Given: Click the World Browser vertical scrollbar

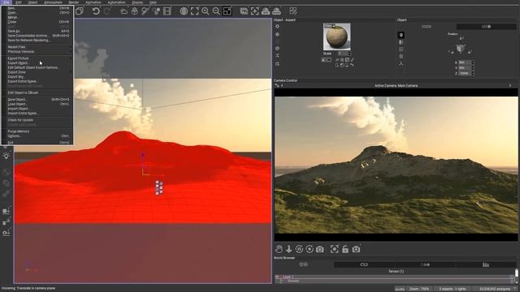Looking at the screenshot, I should tap(517, 276).
